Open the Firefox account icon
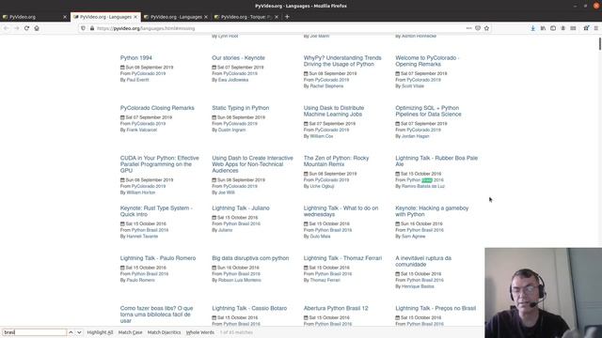 pos(562,28)
